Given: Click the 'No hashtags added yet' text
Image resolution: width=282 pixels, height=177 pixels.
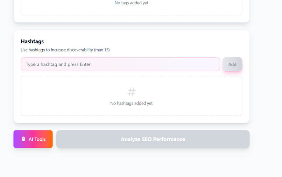Looking at the screenshot, I should [132, 103].
